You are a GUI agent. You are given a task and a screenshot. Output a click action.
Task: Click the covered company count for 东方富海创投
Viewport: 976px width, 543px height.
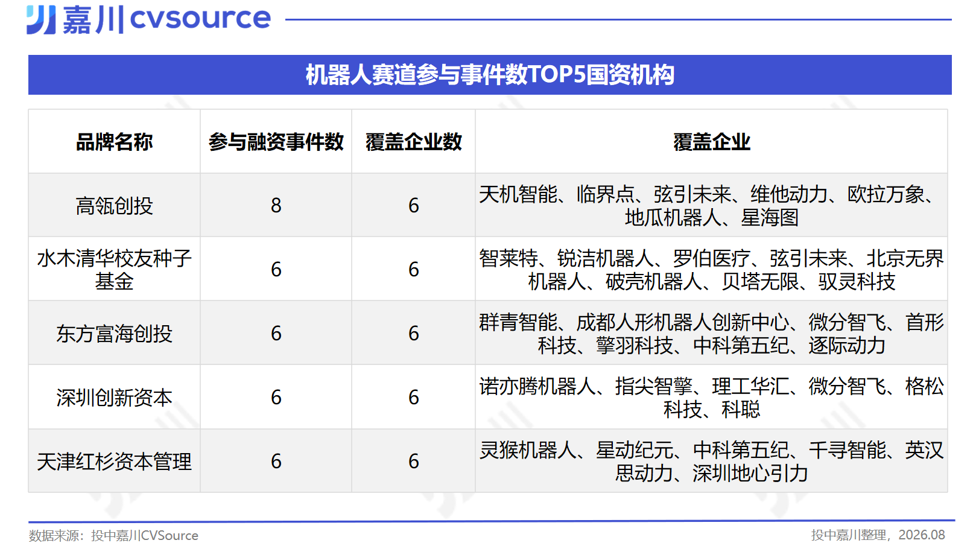point(413,334)
